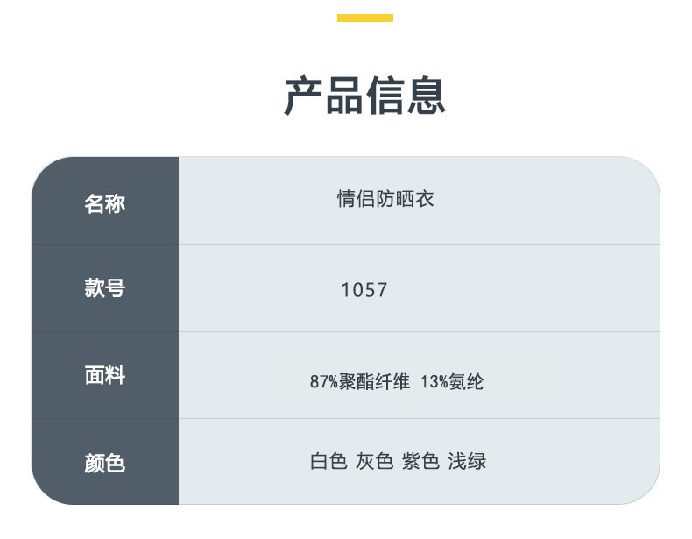Click the divider line above the color values
Image resolution: width=692 pixels, height=539 pixels.
pos(419,418)
